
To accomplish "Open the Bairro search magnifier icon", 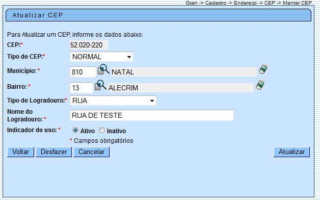I will point(100,85).
